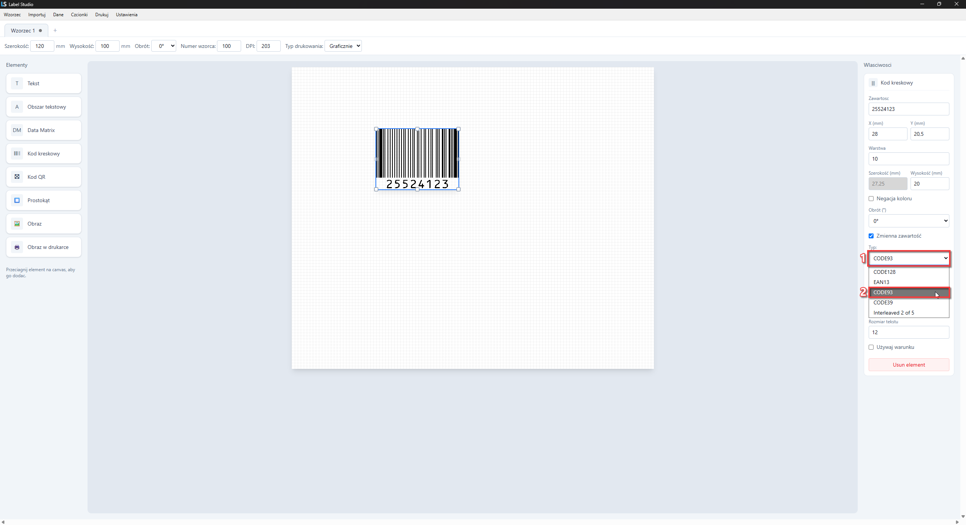Add a new template tab with plus
The width and height of the screenshot is (966, 525).
[x=55, y=31]
